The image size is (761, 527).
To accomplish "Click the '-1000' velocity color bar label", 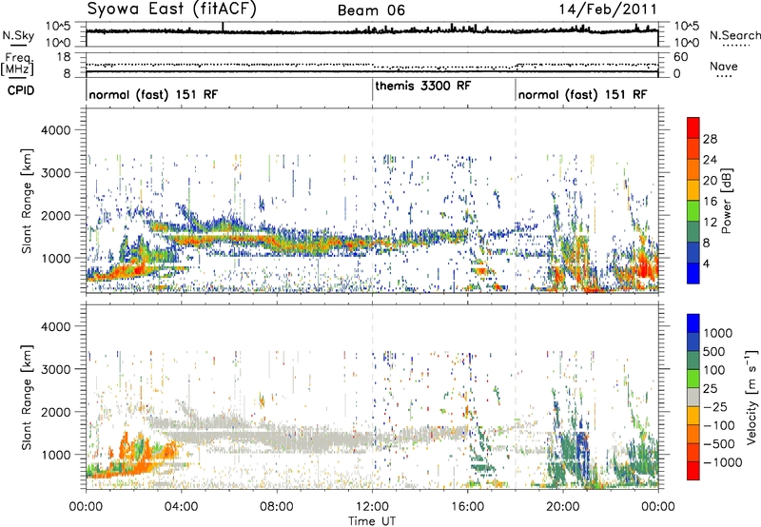I will (x=722, y=462).
